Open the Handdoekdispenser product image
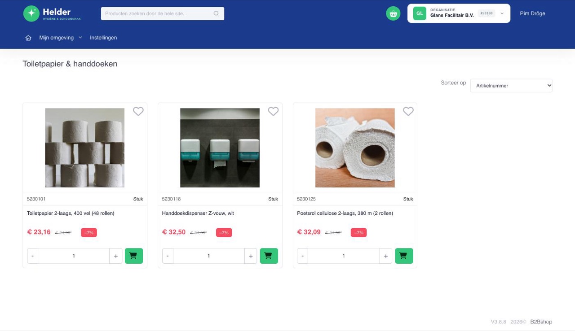The image size is (575, 331). pos(220,148)
